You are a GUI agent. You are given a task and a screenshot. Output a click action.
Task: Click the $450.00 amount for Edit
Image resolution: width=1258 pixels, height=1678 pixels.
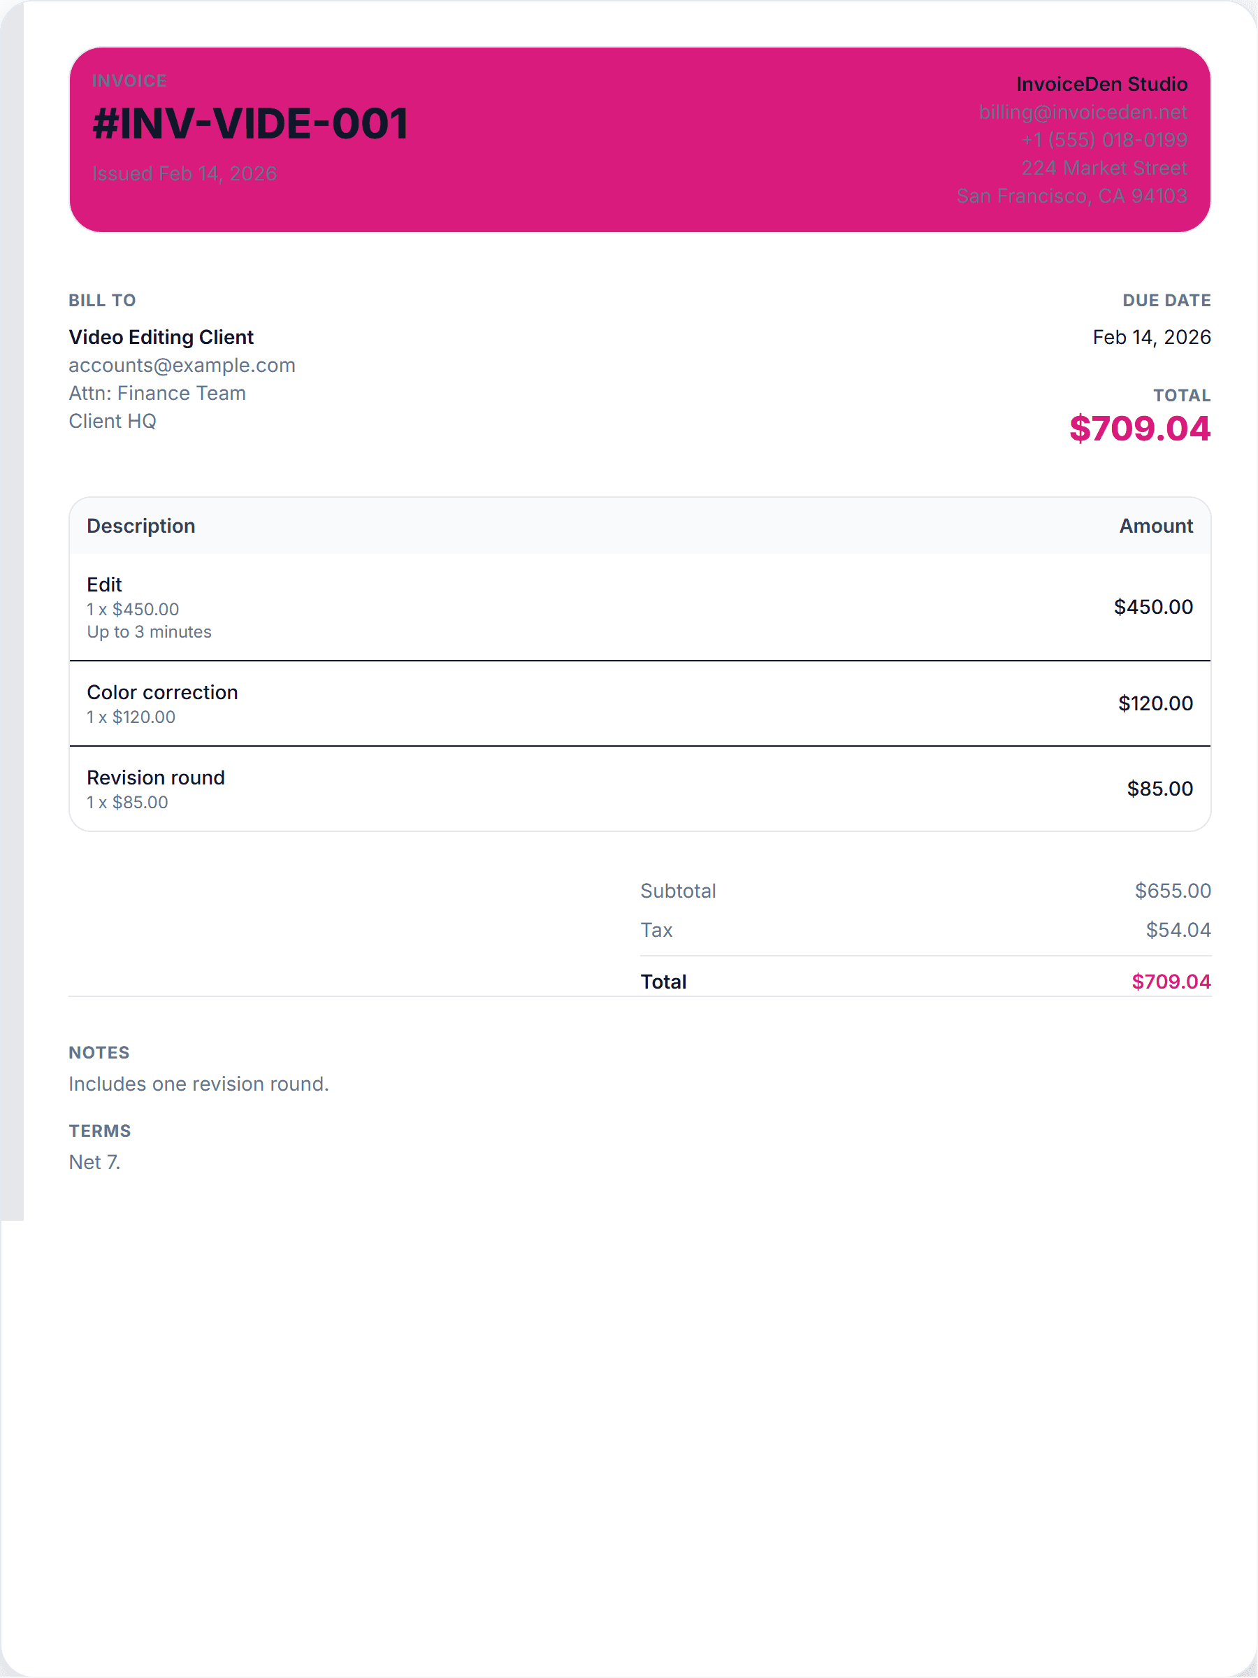pos(1152,607)
